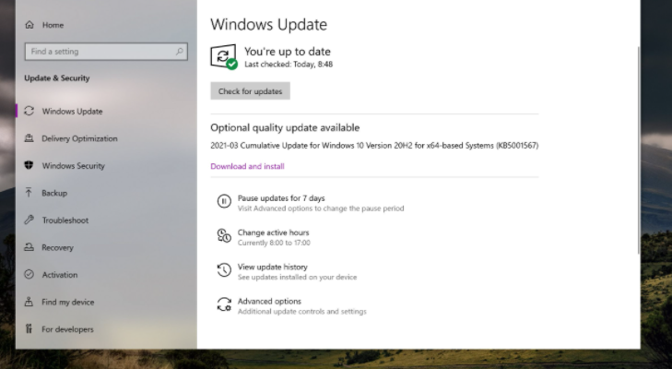This screenshot has width=672, height=369.
Task: Click the Activation checkmark circle icon
Action: point(29,275)
